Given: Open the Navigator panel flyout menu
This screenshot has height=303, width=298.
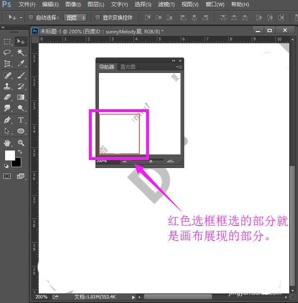Looking at the screenshot, I should coord(179,67).
